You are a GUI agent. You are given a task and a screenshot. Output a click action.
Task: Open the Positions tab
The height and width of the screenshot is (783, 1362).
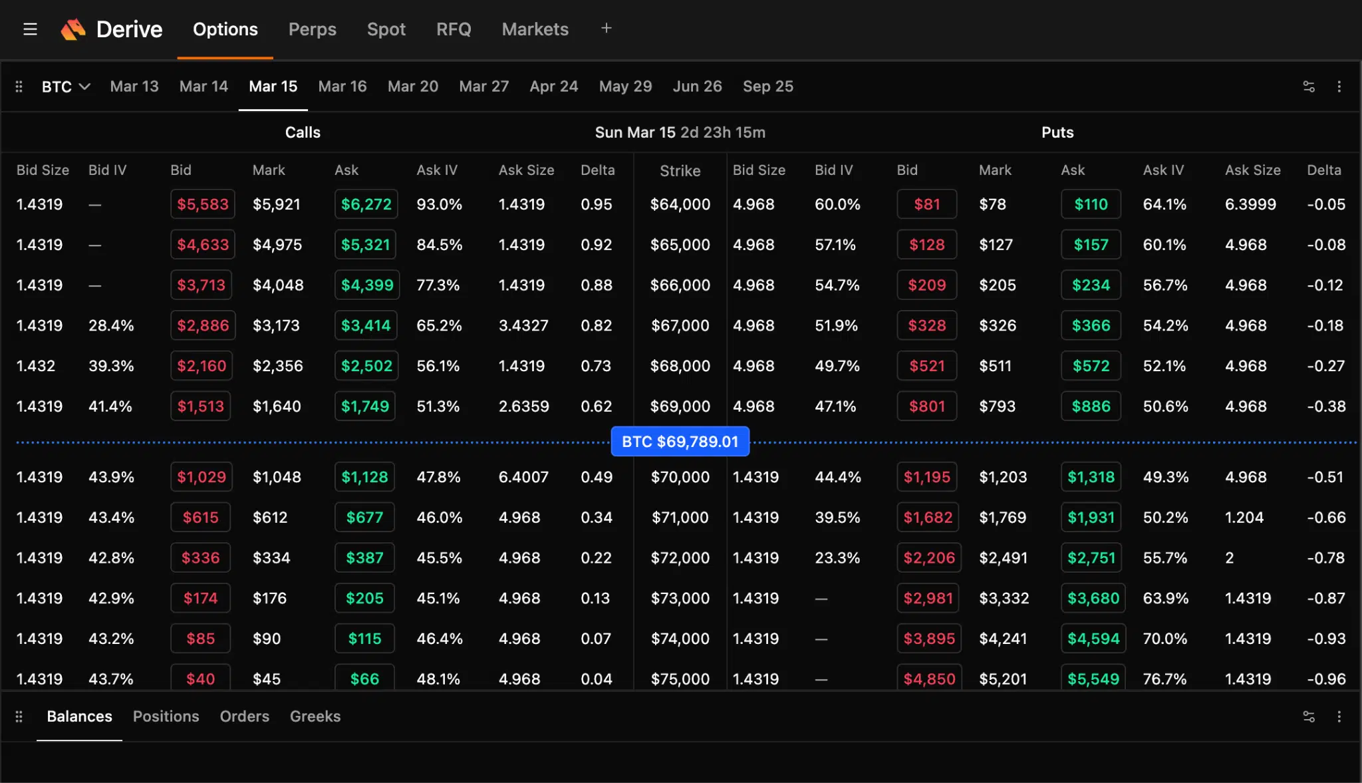point(166,716)
